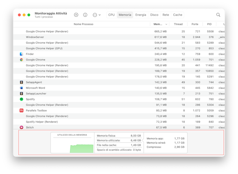Click Chrome Helper row with PID 5304
238x174 pixels.
click(x=119, y=105)
